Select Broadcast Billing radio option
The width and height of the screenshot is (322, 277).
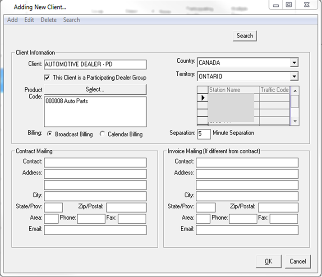pos(49,134)
